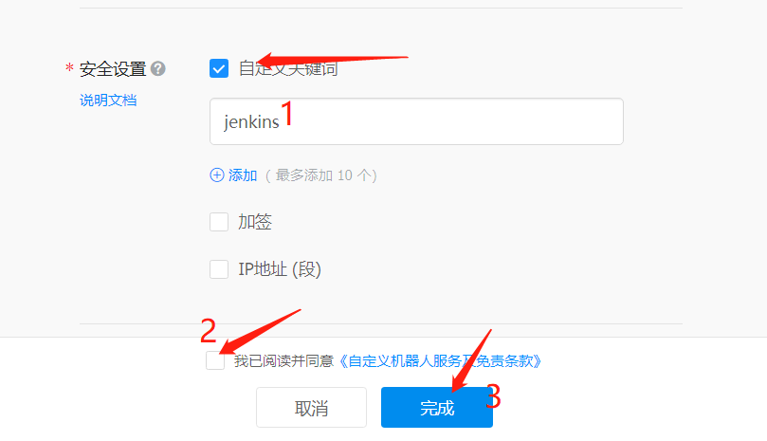Click the 最多添加 10 个 hint text
Image resolution: width=767 pixels, height=441 pixels.
(321, 175)
